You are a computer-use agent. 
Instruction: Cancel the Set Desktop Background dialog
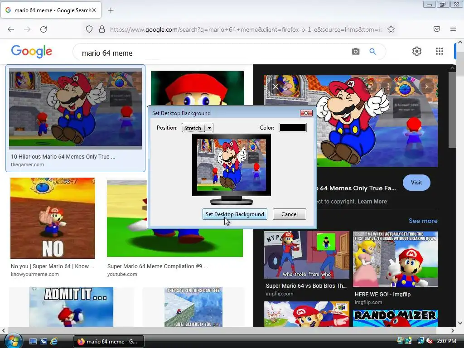click(290, 214)
